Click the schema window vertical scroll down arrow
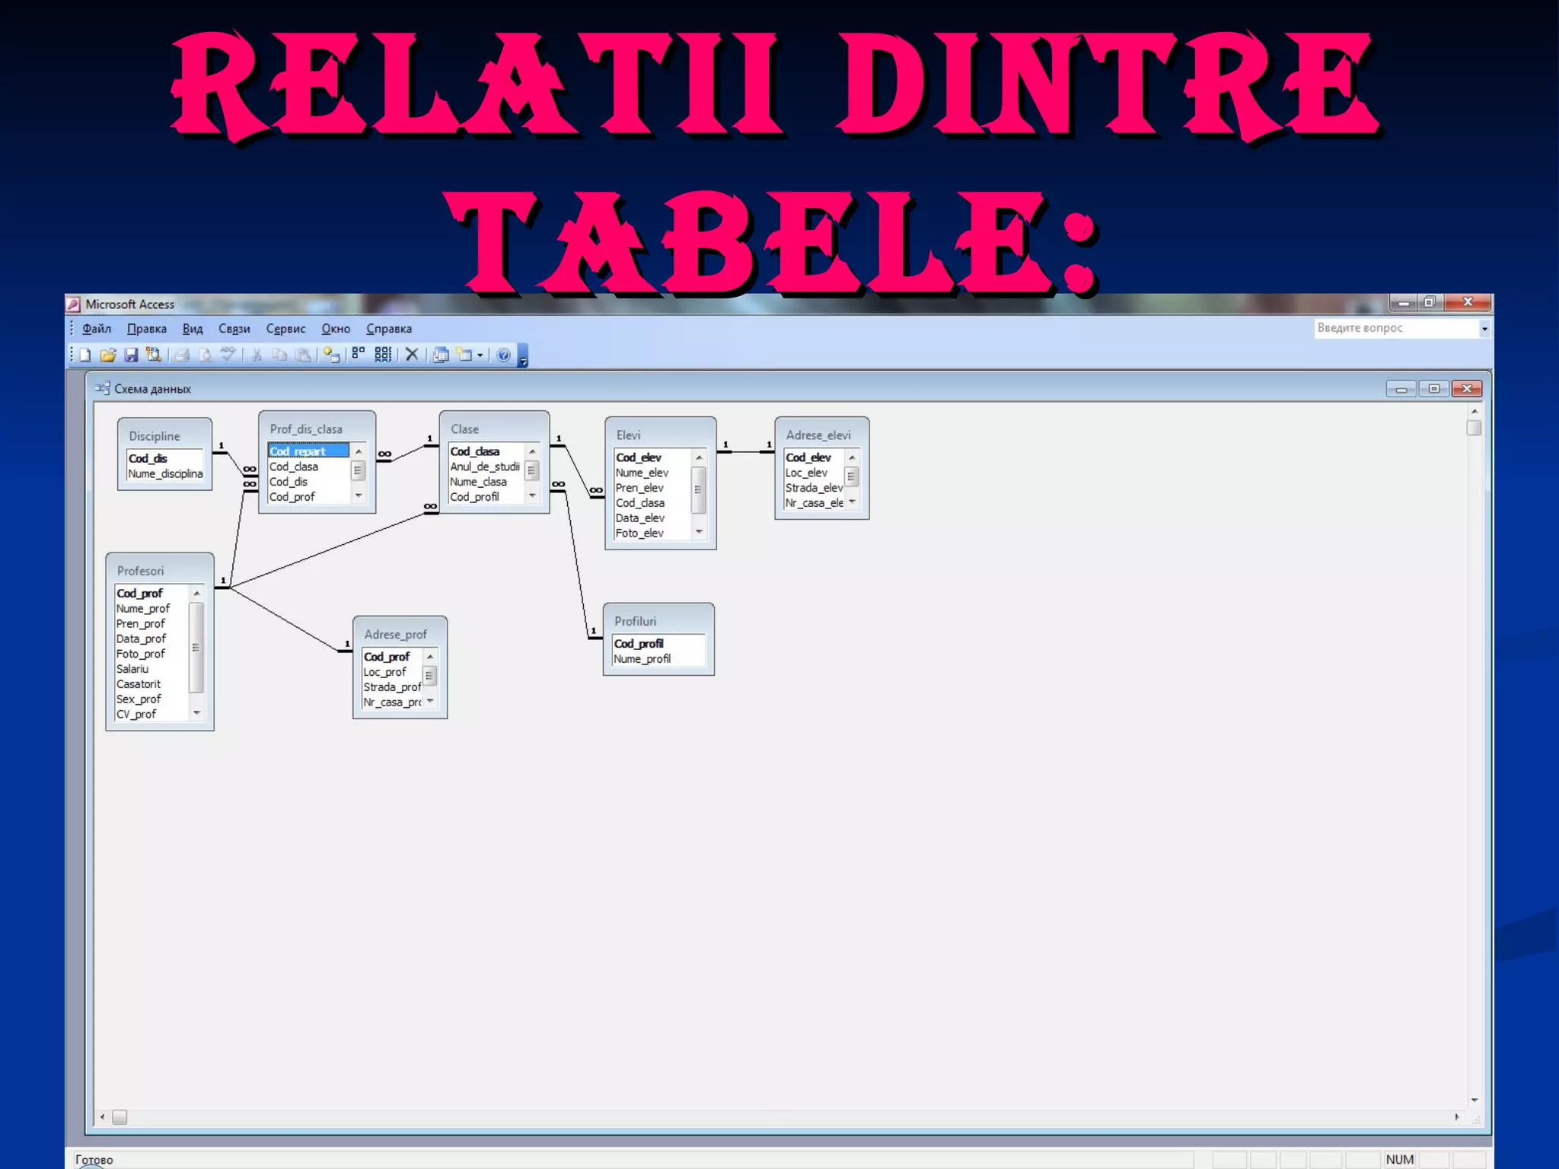This screenshot has height=1169, width=1559. pos(1475,1101)
